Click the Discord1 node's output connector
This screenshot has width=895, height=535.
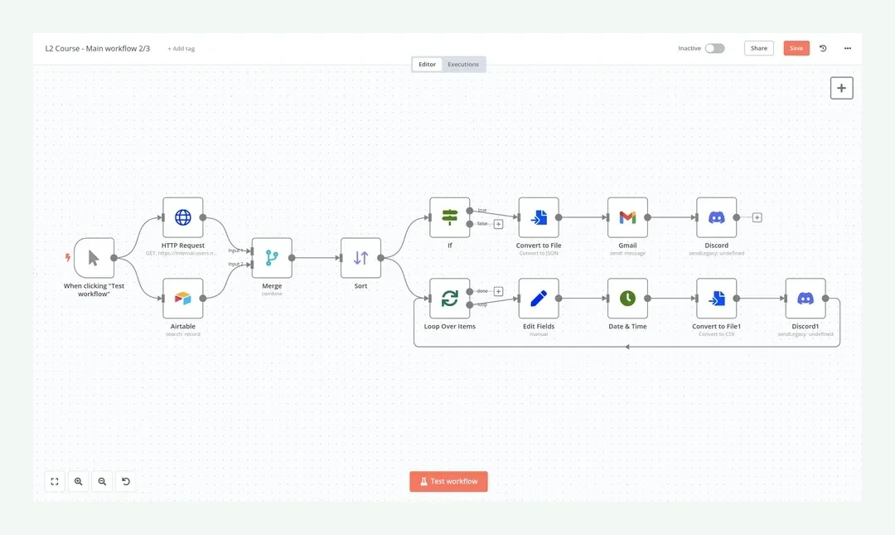[x=825, y=298]
